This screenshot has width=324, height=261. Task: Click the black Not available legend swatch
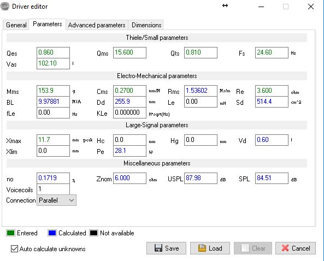[x=93, y=233]
